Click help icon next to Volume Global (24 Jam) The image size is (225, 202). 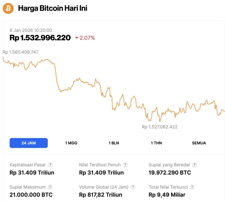point(133,187)
